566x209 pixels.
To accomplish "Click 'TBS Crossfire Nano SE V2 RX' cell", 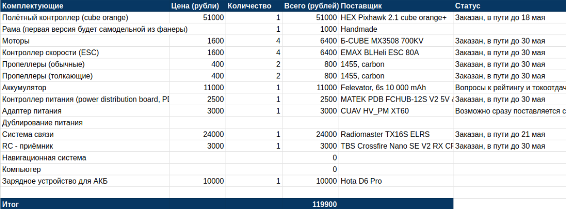I will click(396, 146).
